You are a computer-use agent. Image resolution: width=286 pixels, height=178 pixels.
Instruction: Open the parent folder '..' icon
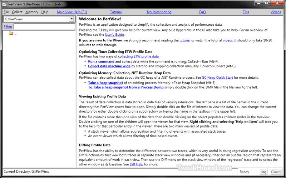pos(11,34)
